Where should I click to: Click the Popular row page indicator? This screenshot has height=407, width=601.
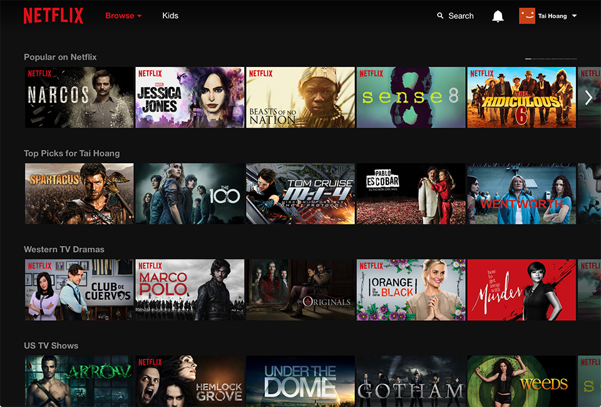(551, 59)
